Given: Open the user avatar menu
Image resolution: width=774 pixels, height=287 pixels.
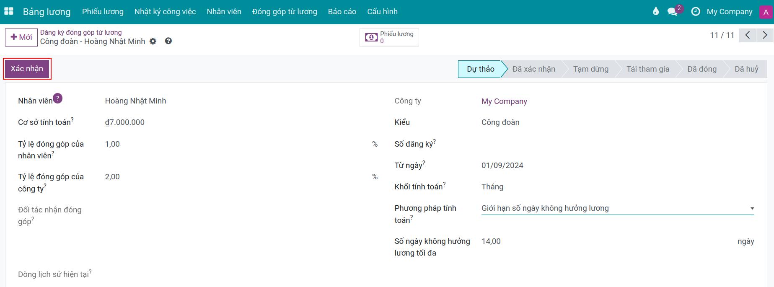Looking at the screenshot, I should (x=766, y=12).
